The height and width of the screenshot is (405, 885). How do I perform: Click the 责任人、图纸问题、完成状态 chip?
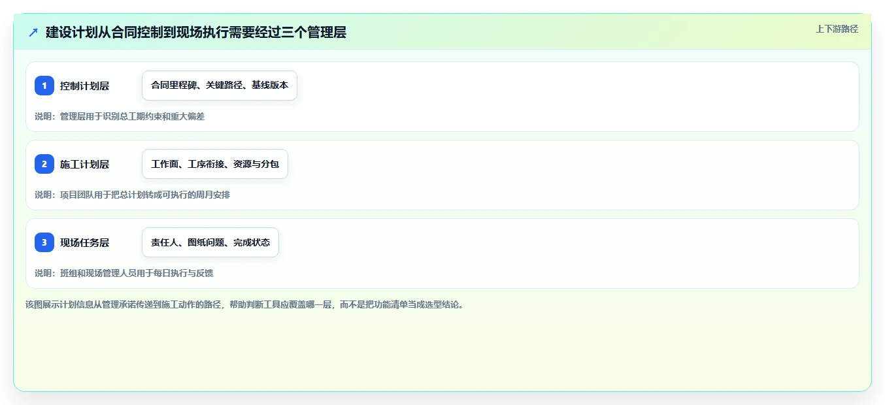[x=210, y=242]
